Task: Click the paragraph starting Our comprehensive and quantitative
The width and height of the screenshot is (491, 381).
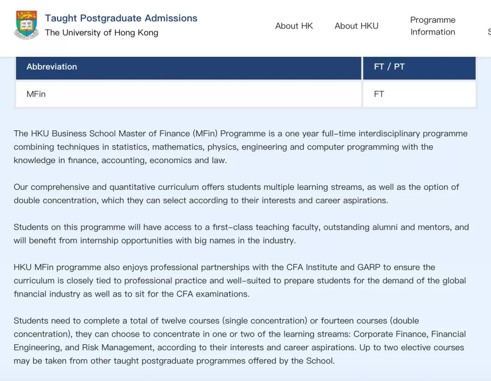Action: (236, 193)
